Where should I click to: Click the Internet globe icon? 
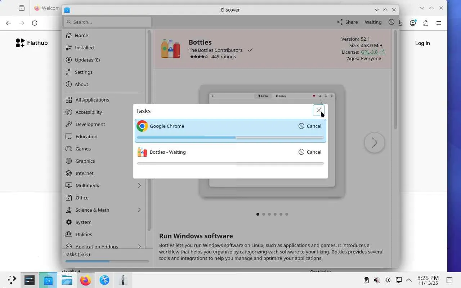(69, 173)
